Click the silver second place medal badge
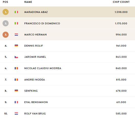This screenshot has width=135, height=118. pos(6,23)
